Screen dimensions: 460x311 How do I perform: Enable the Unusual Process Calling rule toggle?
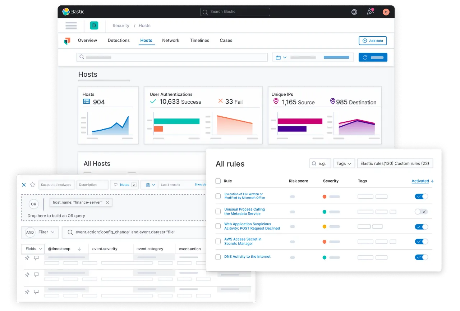pyautogui.click(x=421, y=212)
